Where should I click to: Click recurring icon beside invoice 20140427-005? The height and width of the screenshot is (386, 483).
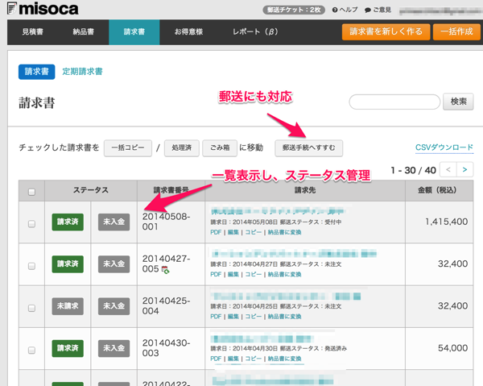[165, 269]
